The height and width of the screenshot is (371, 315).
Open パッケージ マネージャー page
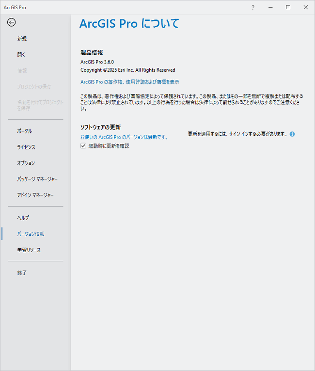(37, 179)
